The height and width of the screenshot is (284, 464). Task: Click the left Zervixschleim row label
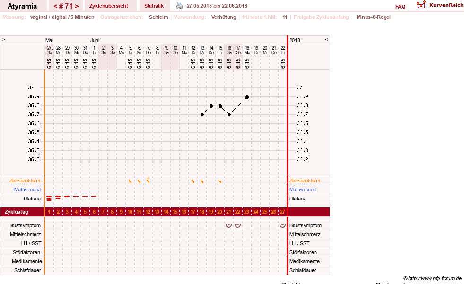(25, 181)
